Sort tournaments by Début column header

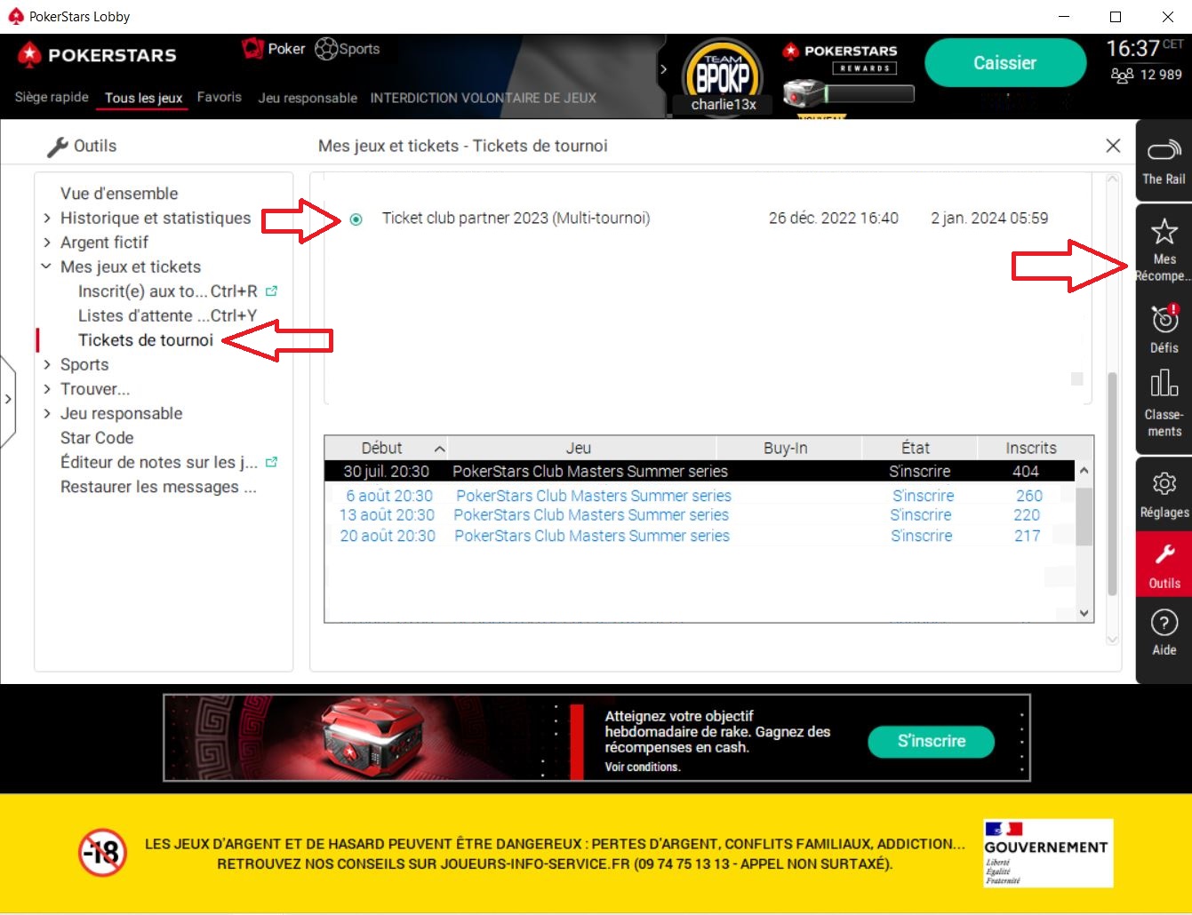click(386, 448)
